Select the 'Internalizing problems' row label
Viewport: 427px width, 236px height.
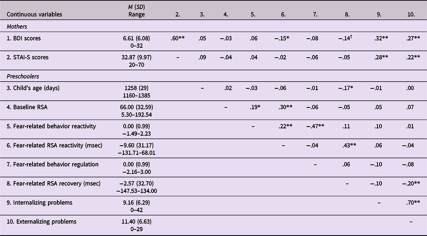(x=39, y=203)
